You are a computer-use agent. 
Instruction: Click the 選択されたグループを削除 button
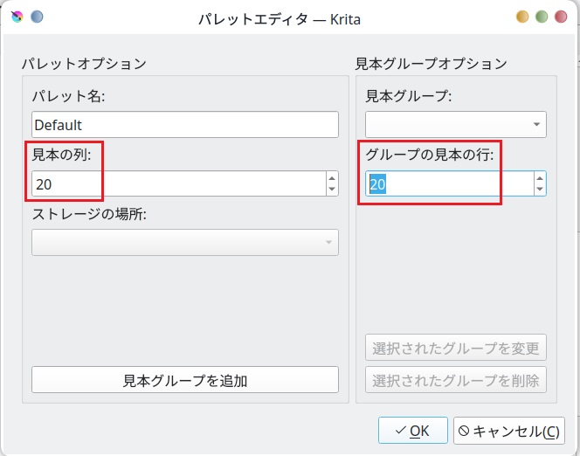455,380
